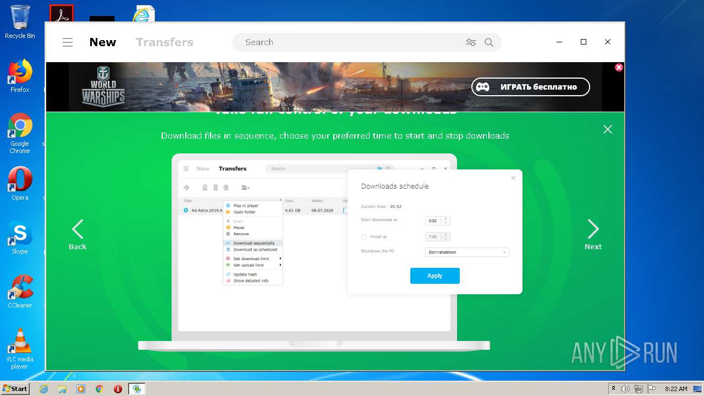Advance to the Next onboarding slide
Viewport: 704px width, 396px height.
(593, 235)
